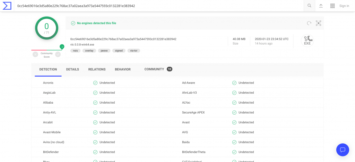Click the vlc-3.0.8-win64.exe file name
This screenshot has width=355, height=162.
click(82, 45)
